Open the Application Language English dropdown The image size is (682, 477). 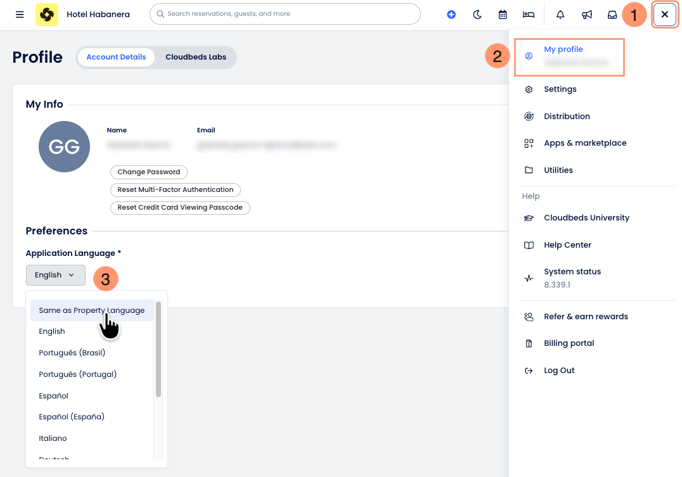(56, 275)
